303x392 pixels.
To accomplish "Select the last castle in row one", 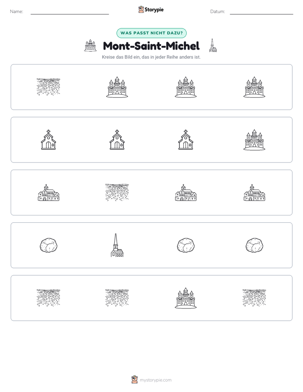I will click(254, 87).
